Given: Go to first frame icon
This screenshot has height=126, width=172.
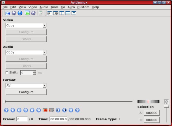Looking at the screenshot, I should pyautogui.click(x=71, y=110).
